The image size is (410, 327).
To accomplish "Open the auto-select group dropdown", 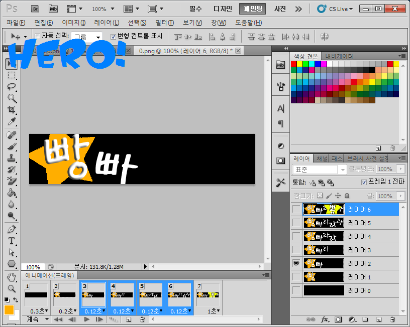I will click(86, 37).
